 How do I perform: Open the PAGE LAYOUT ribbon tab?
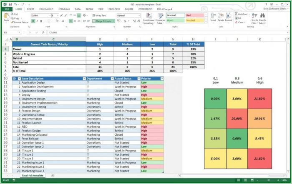coord(46,9)
